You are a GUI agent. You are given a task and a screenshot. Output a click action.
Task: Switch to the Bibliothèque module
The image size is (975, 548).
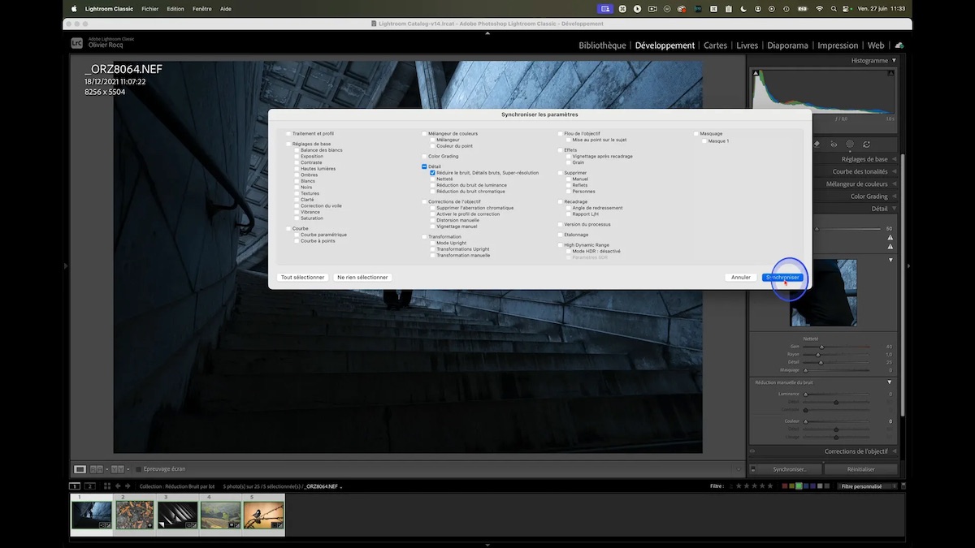(x=602, y=45)
